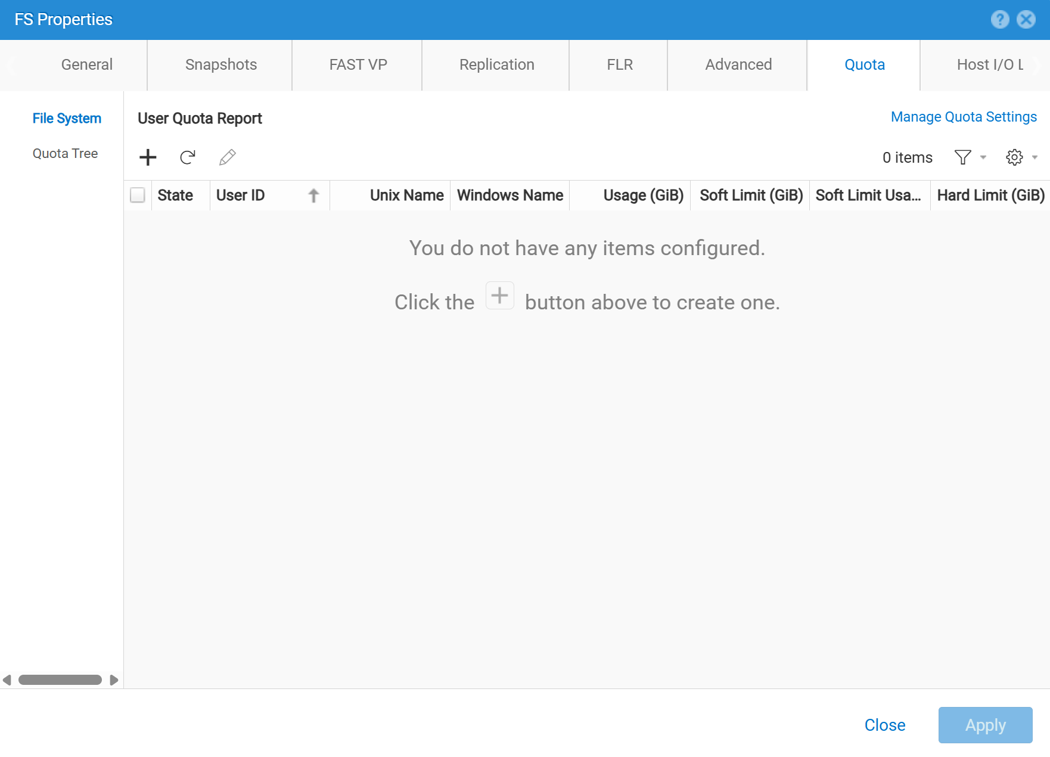
Task: Open Manage Quota Settings
Action: (963, 116)
